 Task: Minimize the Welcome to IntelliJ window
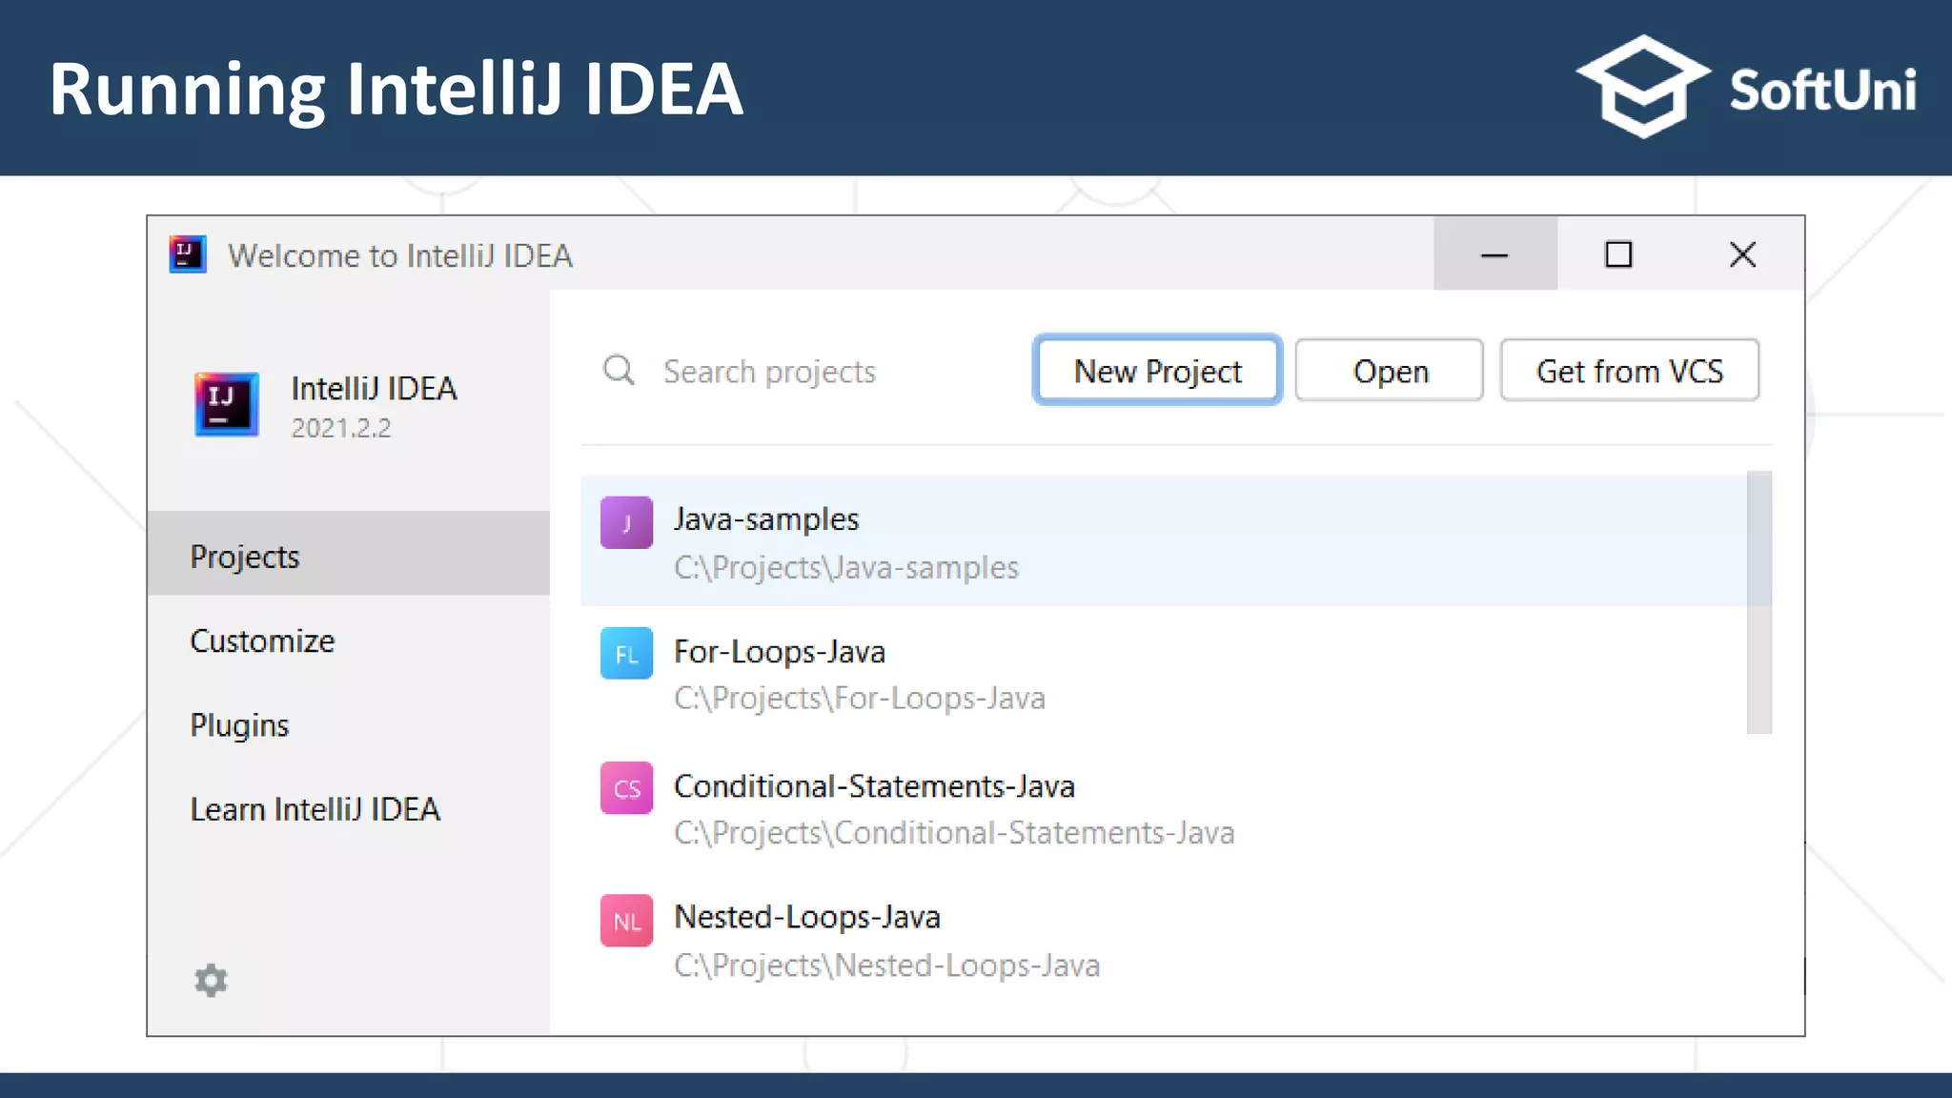click(1494, 254)
